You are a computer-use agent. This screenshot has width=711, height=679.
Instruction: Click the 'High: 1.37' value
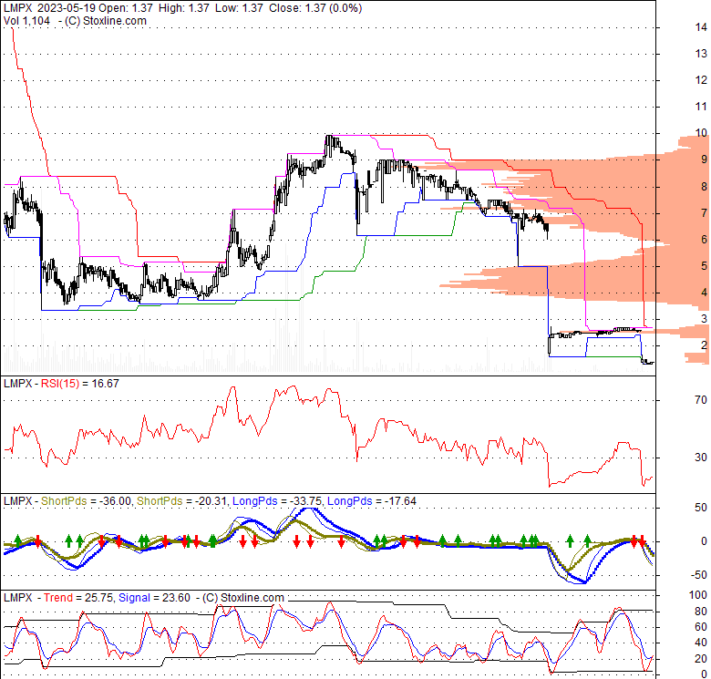point(183,8)
